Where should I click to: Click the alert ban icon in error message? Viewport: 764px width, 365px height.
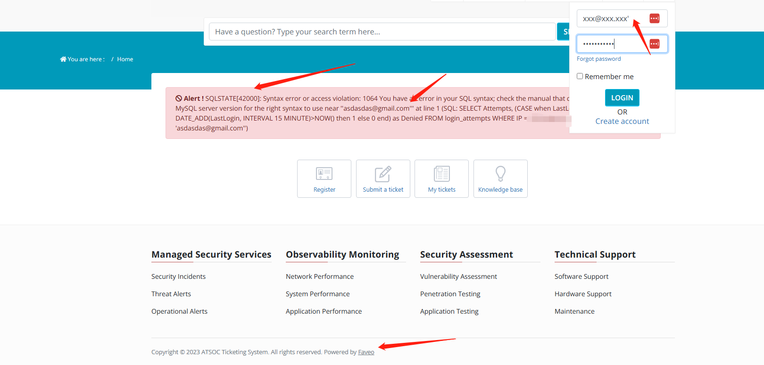click(179, 98)
